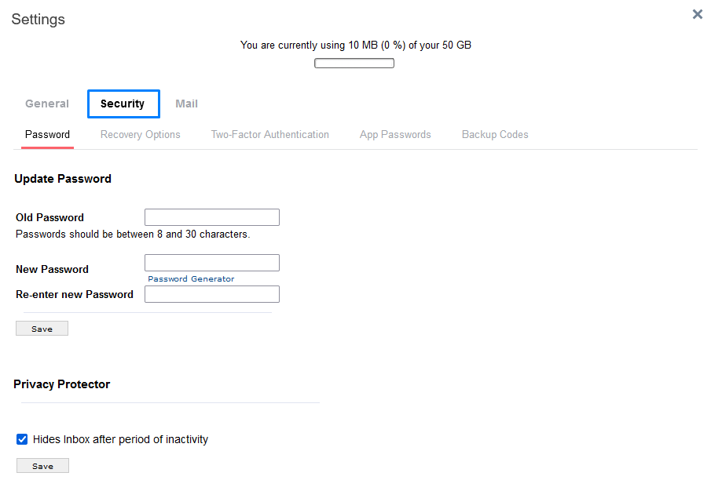Screen dimensions: 711x480
Task: Close the Settings dialog
Action: coord(697,13)
